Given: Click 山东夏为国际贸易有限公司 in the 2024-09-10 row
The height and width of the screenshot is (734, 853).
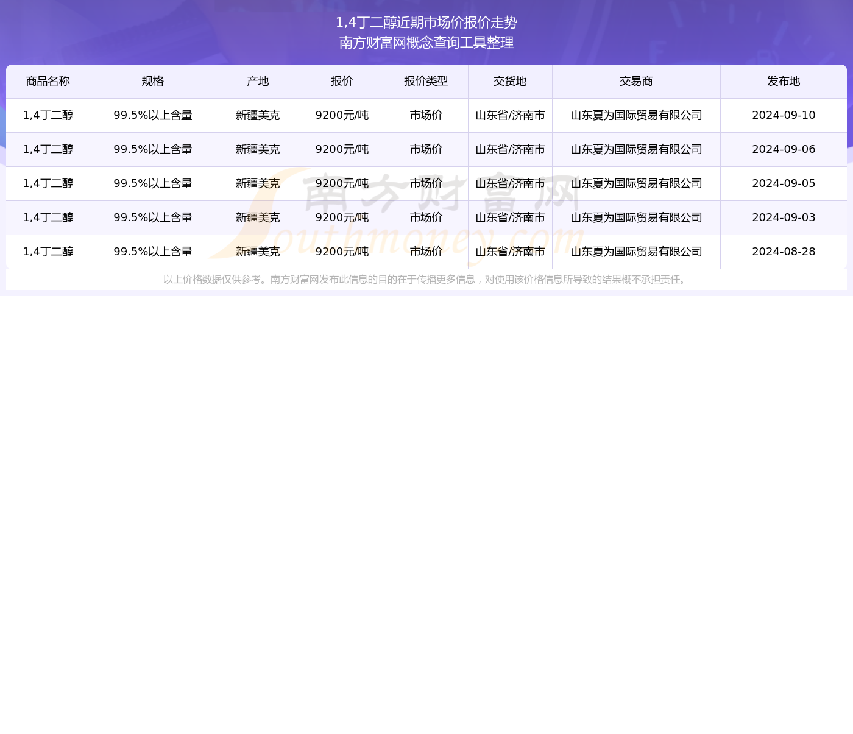Looking at the screenshot, I should pos(636,115).
